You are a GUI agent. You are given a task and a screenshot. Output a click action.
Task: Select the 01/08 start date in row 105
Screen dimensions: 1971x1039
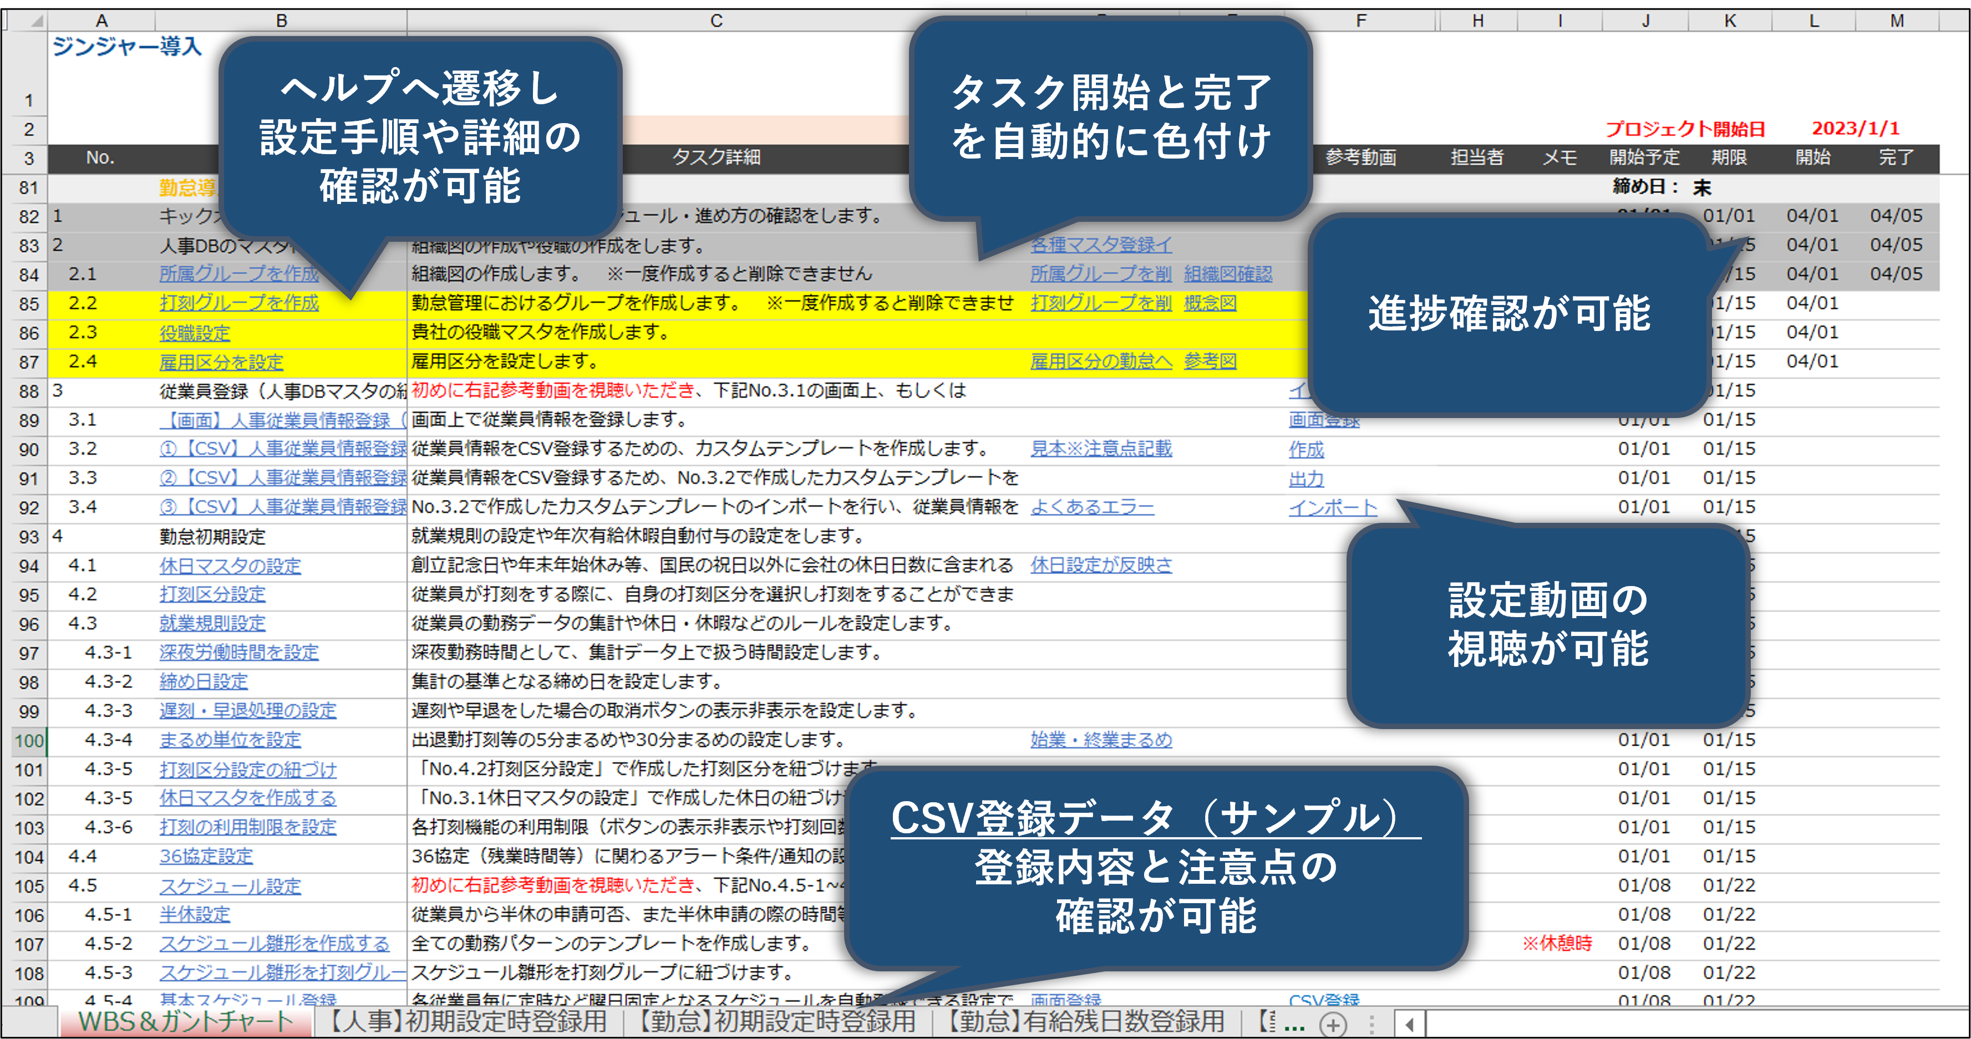click(x=1644, y=885)
